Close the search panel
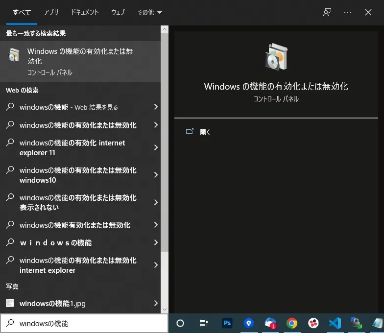Image resolution: width=384 pixels, height=333 pixels. point(368,12)
